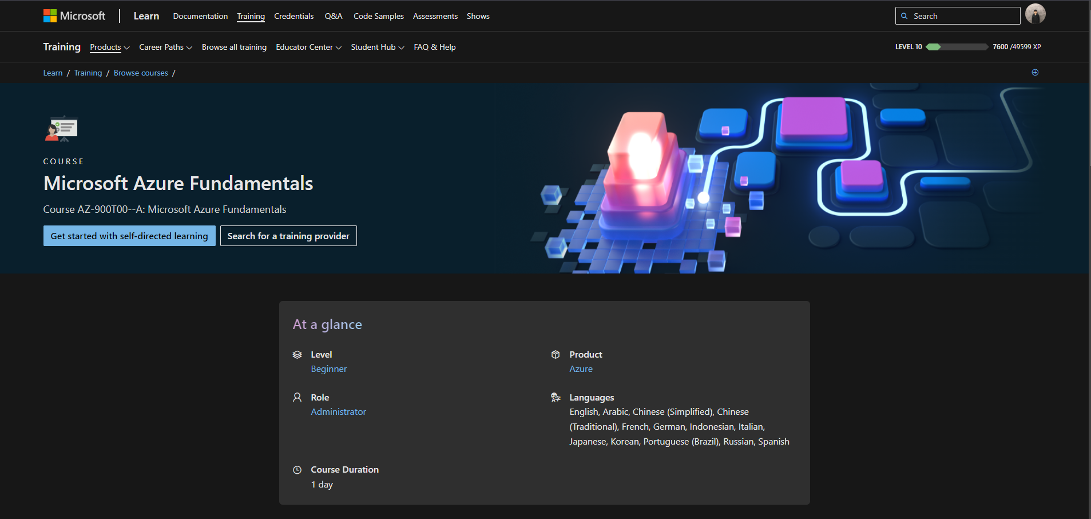The width and height of the screenshot is (1091, 519).
Task: Open the Shows menu item
Action: [x=478, y=16]
